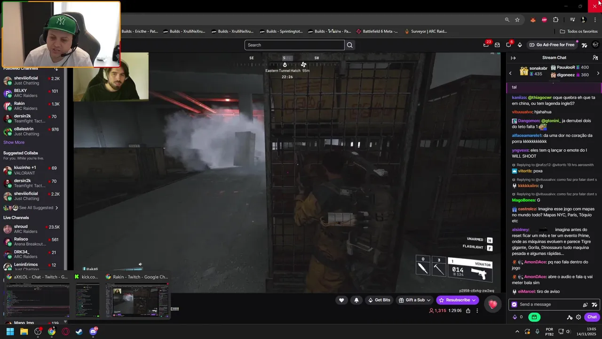Screen dimensions: 602x339
Task: Open the Chrome extensions puzzle icon
Action: point(556,20)
